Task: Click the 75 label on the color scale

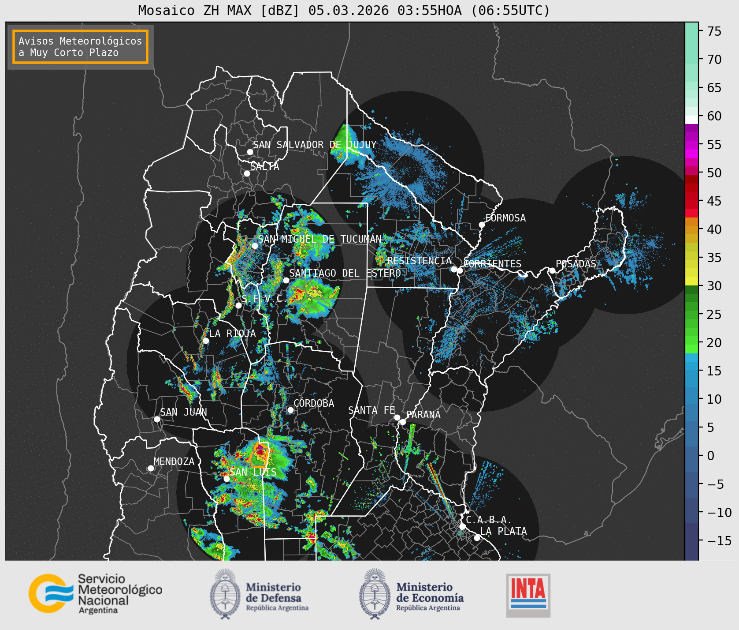Action: pos(714,31)
